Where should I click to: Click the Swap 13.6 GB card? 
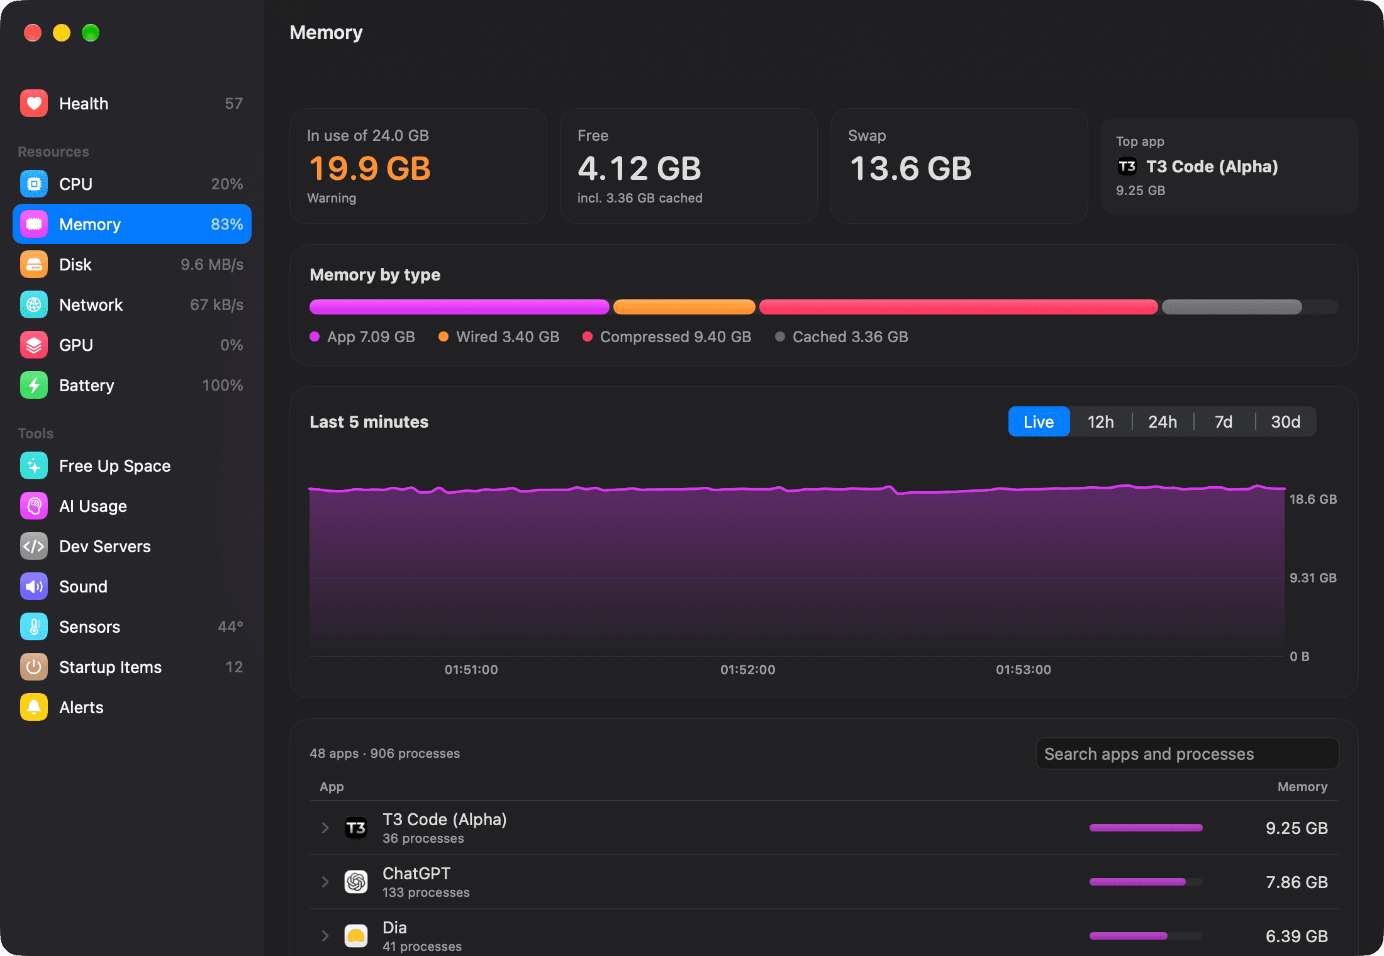[x=959, y=166]
